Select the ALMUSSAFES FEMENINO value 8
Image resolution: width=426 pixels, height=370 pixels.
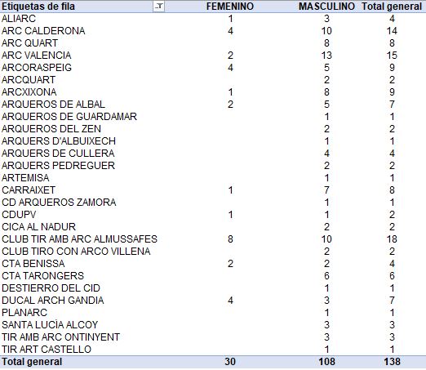(x=230, y=239)
